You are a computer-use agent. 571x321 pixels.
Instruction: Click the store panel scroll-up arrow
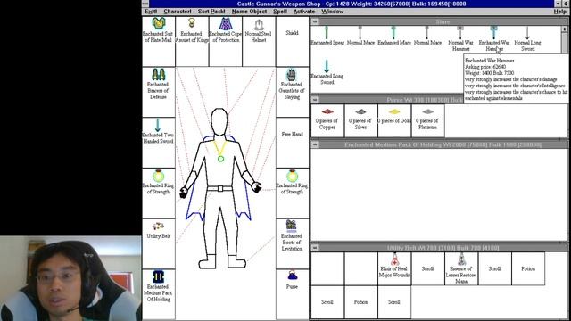[565, 29]
